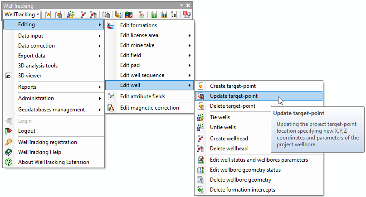Screen dimensions: 366x197
Task: Click the Edit magnetic correction icon
Action: click(111, 108)
